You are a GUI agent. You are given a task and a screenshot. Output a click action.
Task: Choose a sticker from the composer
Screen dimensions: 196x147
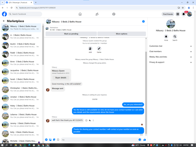(54, 140)
